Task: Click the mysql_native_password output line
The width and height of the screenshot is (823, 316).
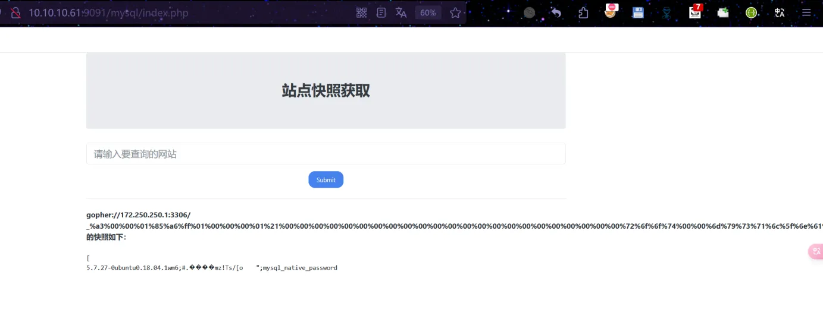Action: 212,268
